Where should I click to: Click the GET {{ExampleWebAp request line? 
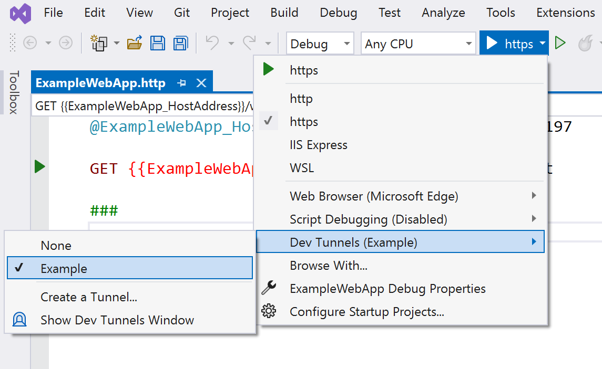pos(171,168)
